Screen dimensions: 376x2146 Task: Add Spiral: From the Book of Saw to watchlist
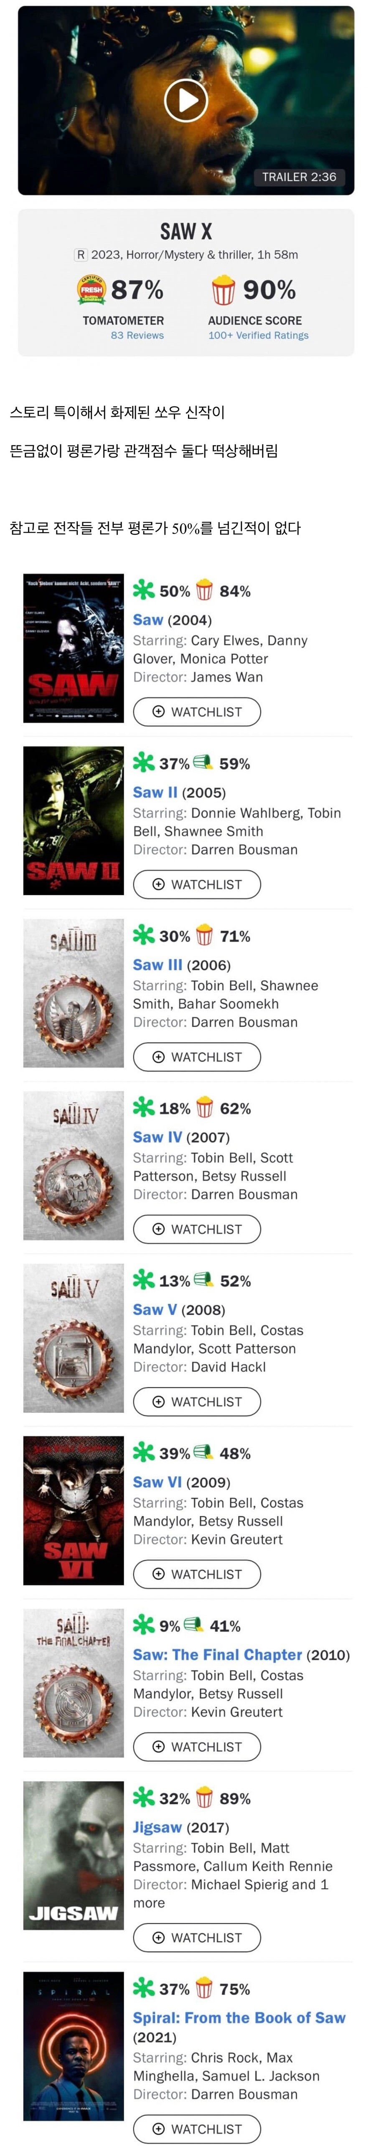pos(197,2128)
